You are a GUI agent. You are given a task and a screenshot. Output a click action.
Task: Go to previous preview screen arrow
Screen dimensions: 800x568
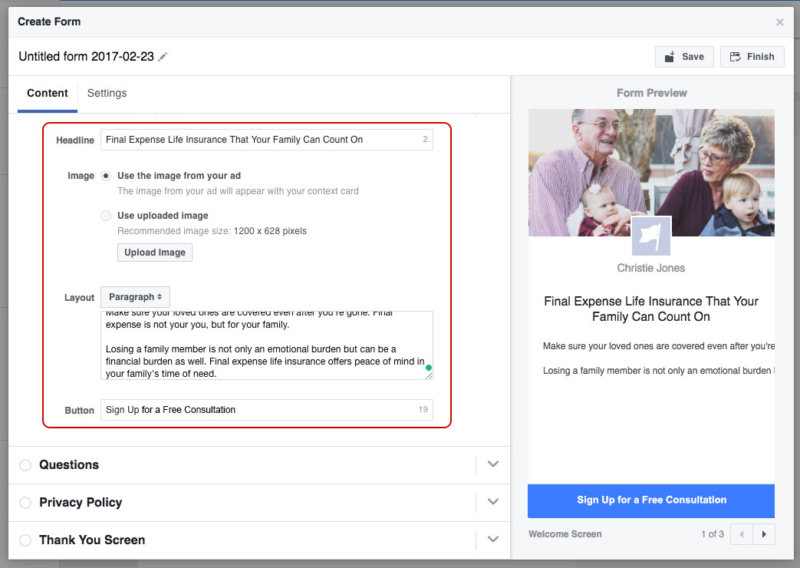[741, 534]
